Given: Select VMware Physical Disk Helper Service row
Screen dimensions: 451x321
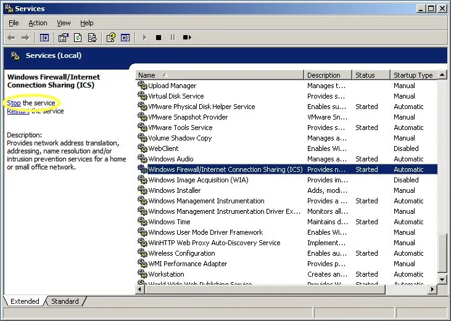Looking at the screenshot, I should point(286,107).
